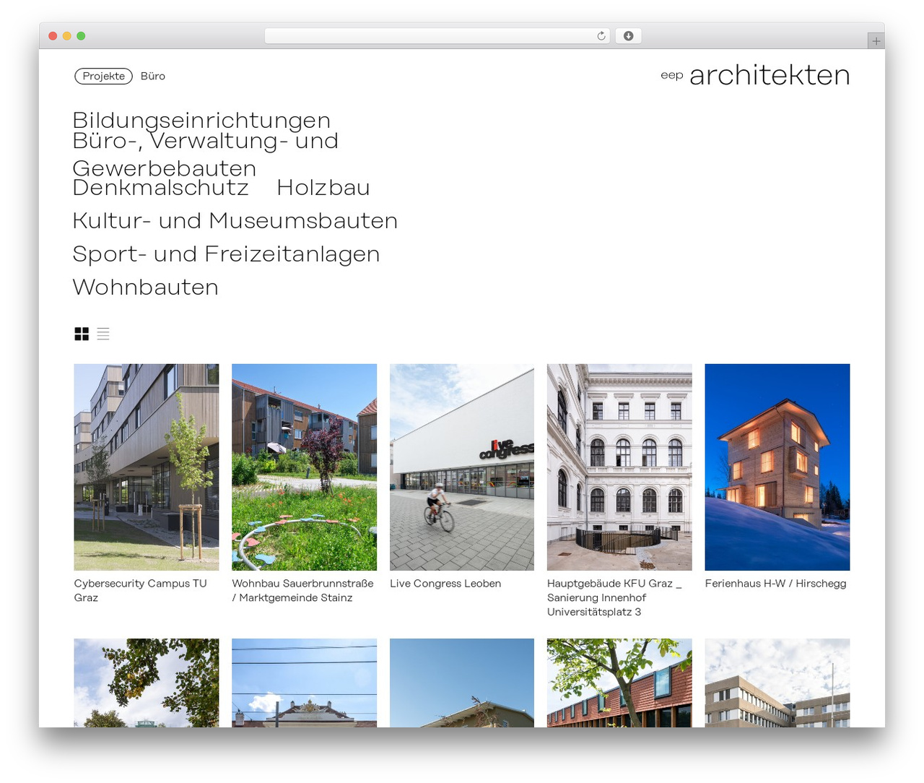Filter by Büro-, Verwaltung- und Gewerbebauten

pyautogui.click(x=206, y=155)
